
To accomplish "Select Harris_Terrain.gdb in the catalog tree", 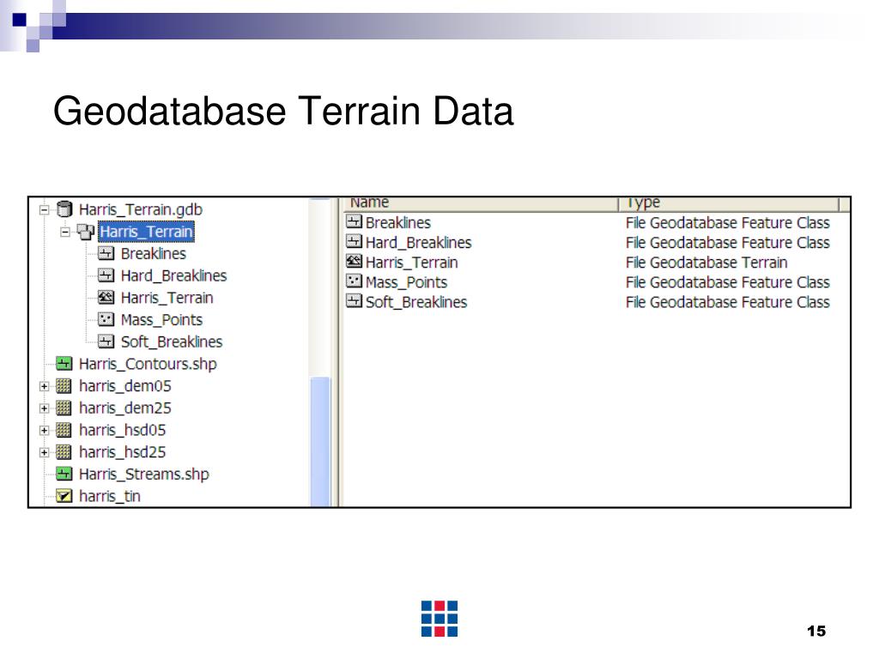I will pos(141,209).
